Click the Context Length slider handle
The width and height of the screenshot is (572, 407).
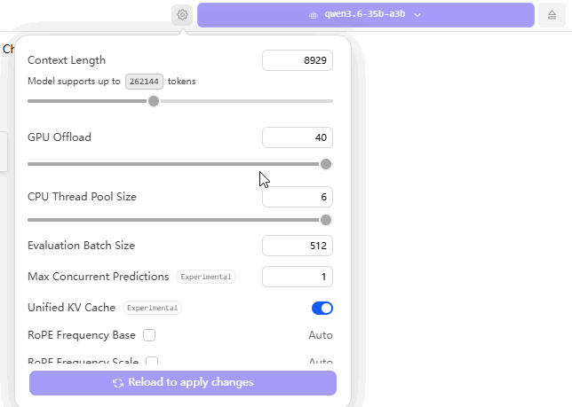click(x=154, y=101)
